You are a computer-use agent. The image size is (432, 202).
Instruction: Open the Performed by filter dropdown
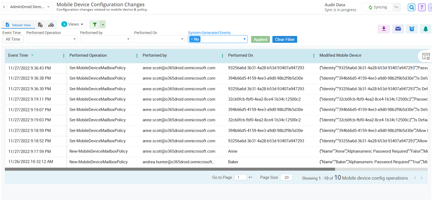[106, 39]
